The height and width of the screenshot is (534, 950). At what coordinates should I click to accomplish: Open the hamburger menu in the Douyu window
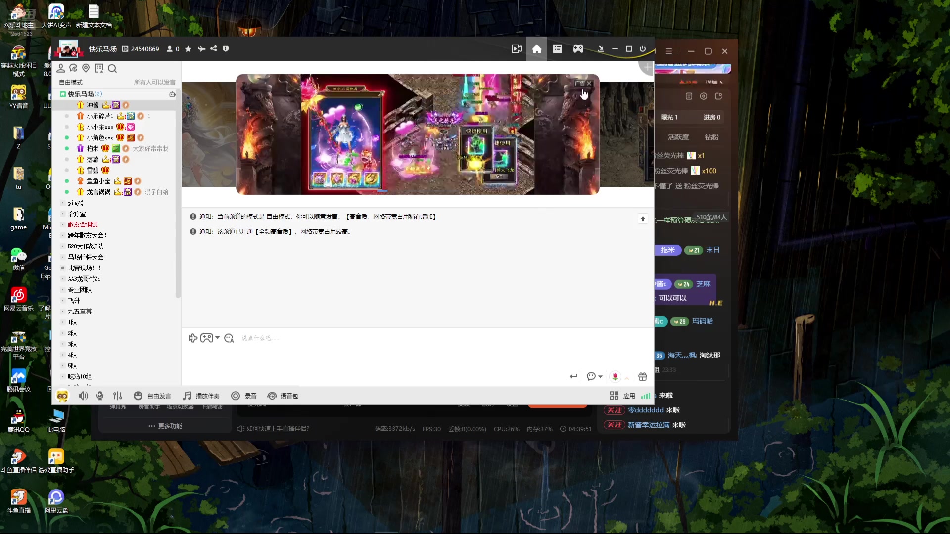click(x=669, y=51)
